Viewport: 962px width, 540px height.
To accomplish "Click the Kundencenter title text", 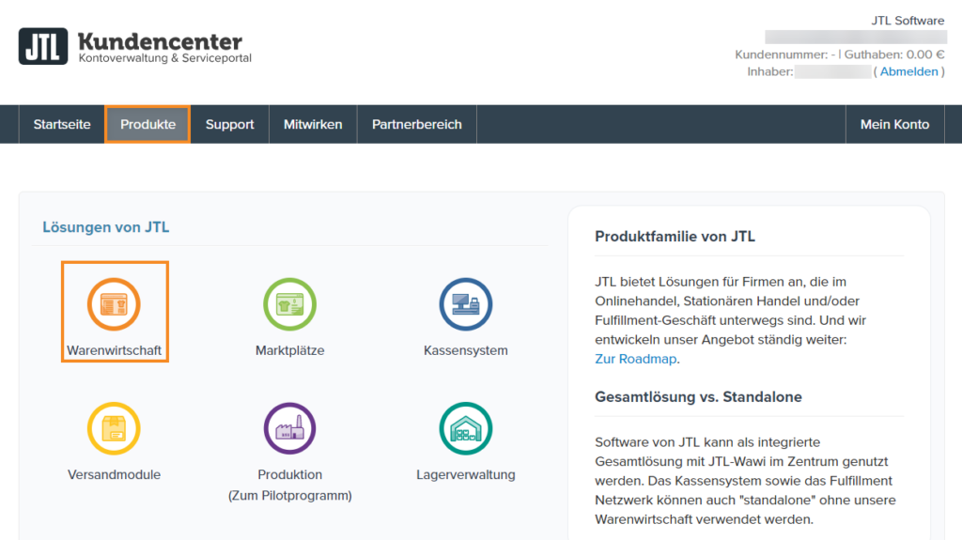I will [x=160, y=41].
